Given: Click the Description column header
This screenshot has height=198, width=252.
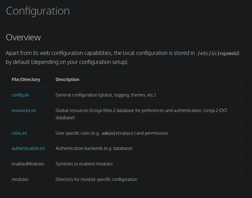Looking at the screenshot, I should click(67, 79).
